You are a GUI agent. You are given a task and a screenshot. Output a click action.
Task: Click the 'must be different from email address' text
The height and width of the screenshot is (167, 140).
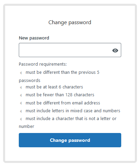click(x=63, y=103)
